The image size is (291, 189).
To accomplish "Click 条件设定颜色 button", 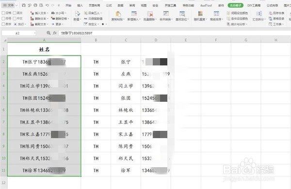I will [x=237, y=18].
